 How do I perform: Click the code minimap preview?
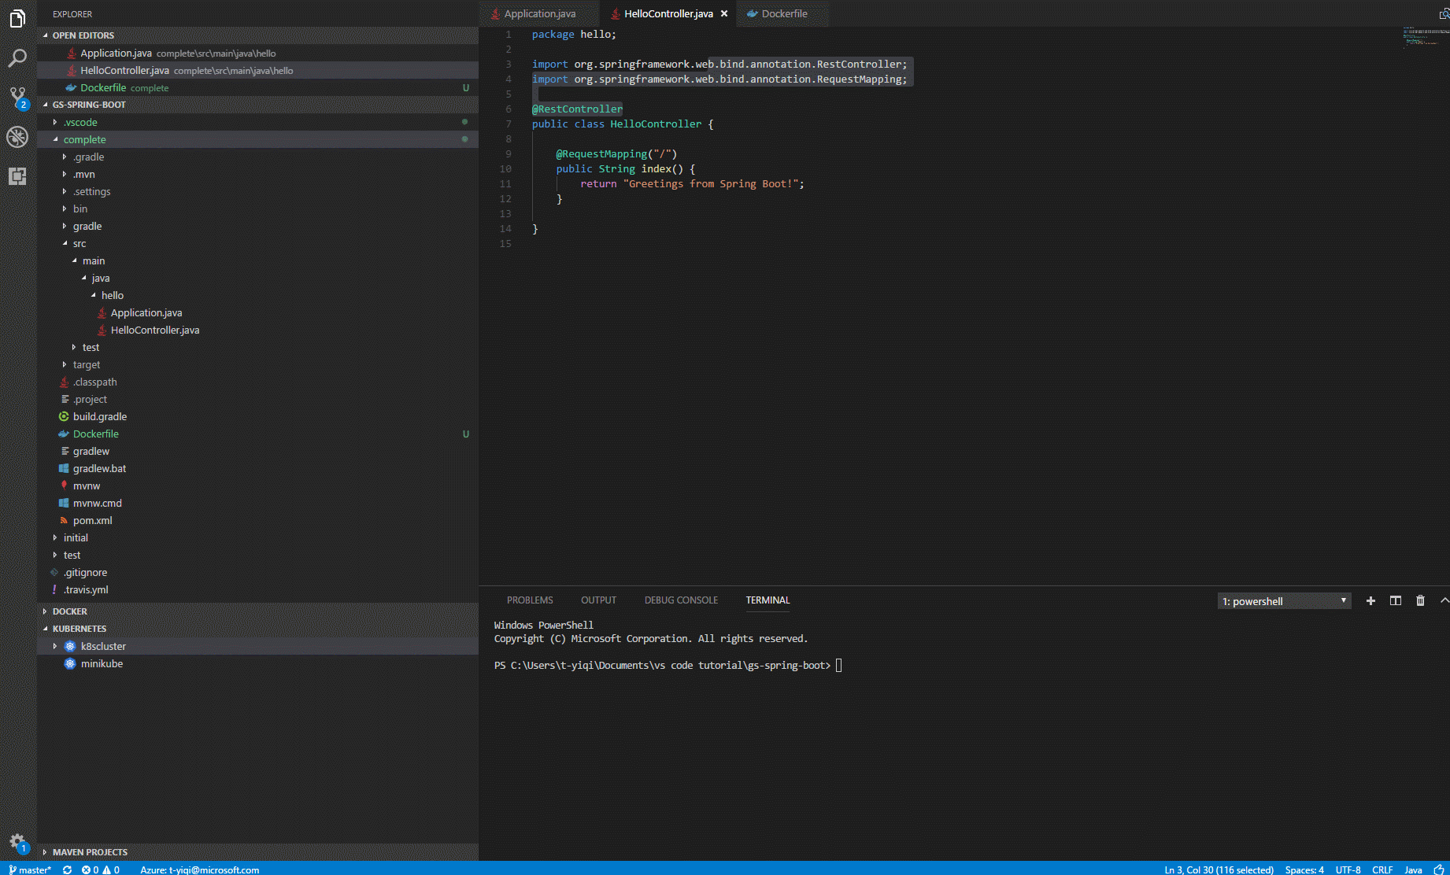pyautogui.click(x=1425, y=36)
